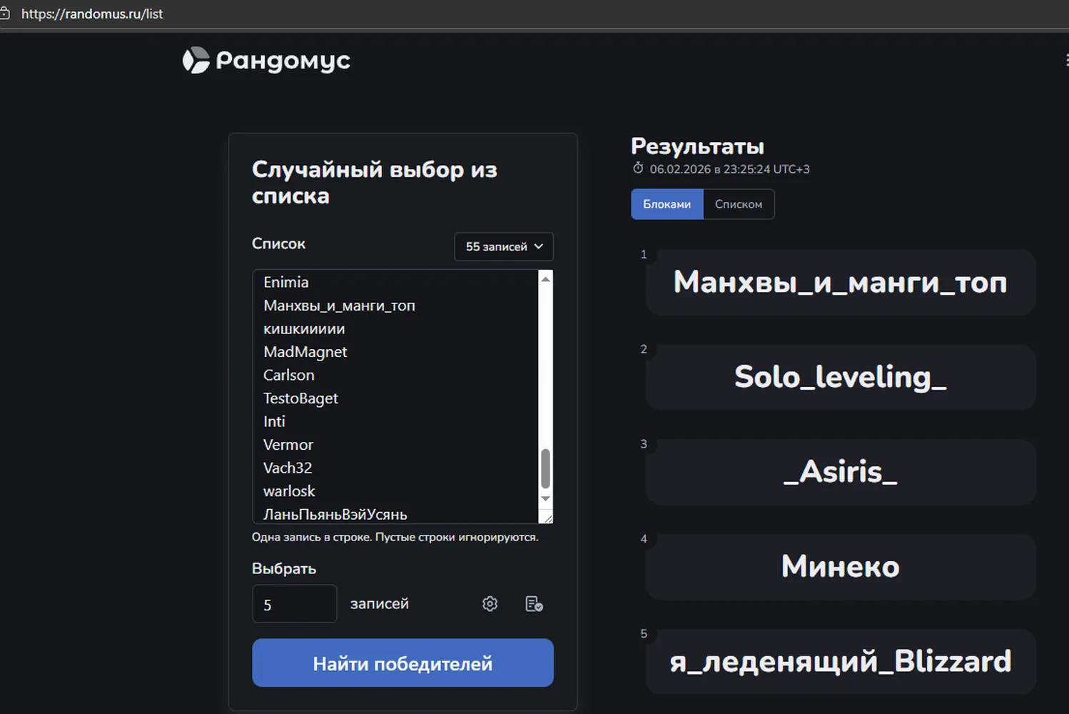Click the Случайный выбор из списка heading
Image resolution: width=1069 pixels, height=714 pixels.
(x=375, y=182)
